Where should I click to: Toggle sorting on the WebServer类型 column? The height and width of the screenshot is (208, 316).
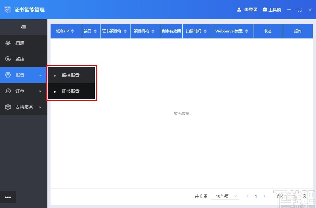[x=246, y=31]
